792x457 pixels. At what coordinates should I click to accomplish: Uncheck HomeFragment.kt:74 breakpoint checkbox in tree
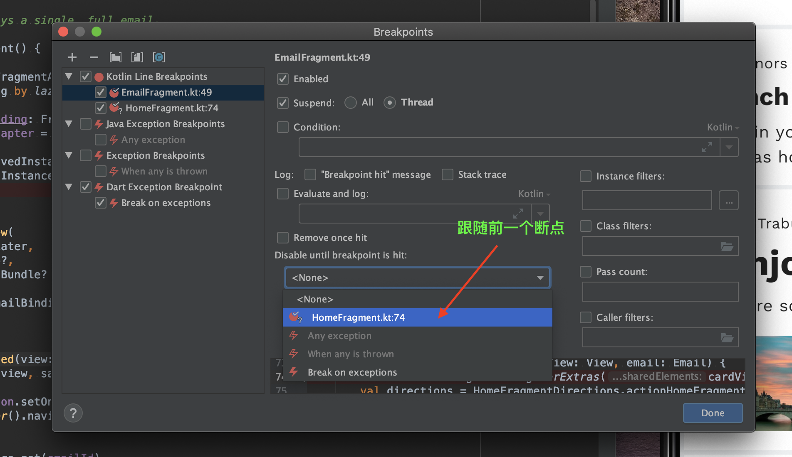pyautogui.click(x=101, y=108)
